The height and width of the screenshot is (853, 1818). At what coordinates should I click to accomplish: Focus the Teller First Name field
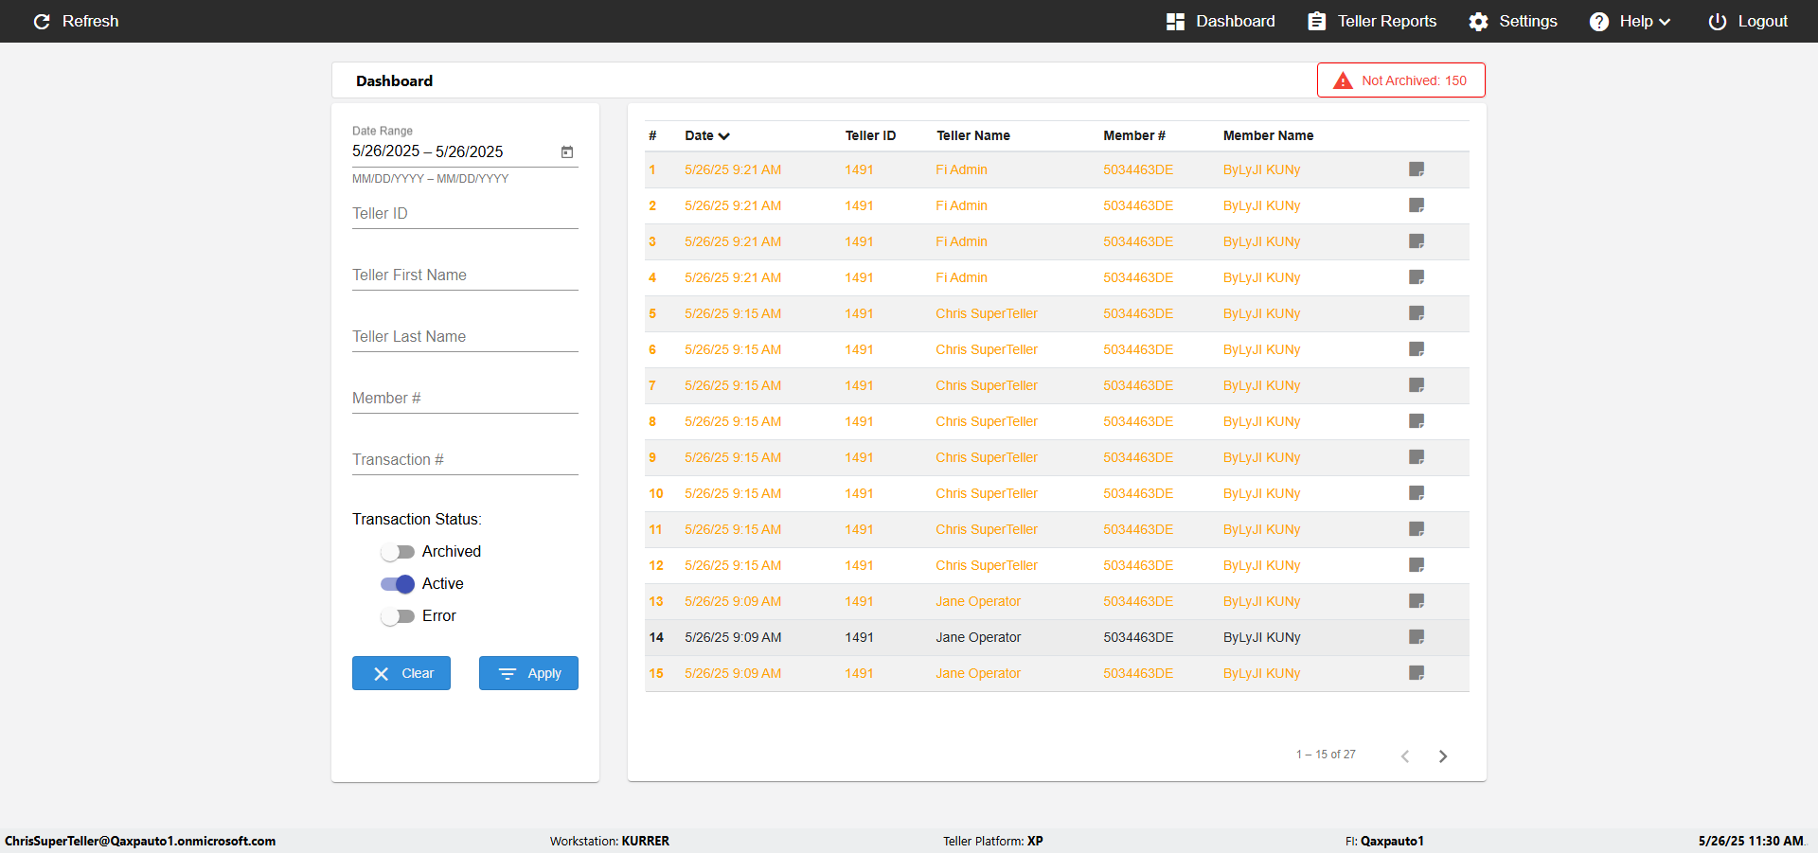pos(465,275)
